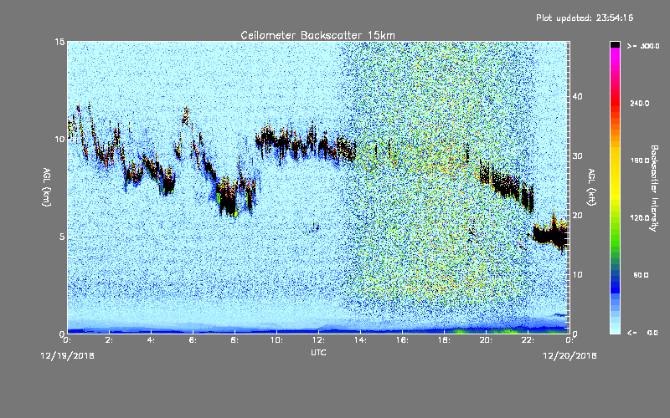Click the '240.0' colorbar label
Image resolution: width=670 pixels, height=418 pixels.
tap(640, 104)
